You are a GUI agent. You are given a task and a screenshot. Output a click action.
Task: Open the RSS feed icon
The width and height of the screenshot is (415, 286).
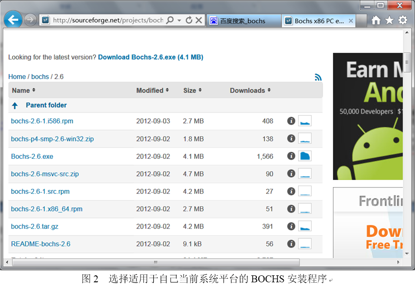(x=318, y=77)
